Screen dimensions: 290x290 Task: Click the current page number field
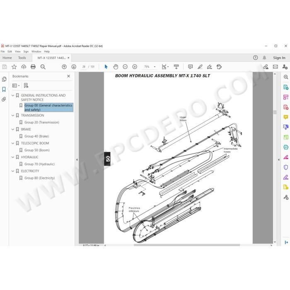84,67
